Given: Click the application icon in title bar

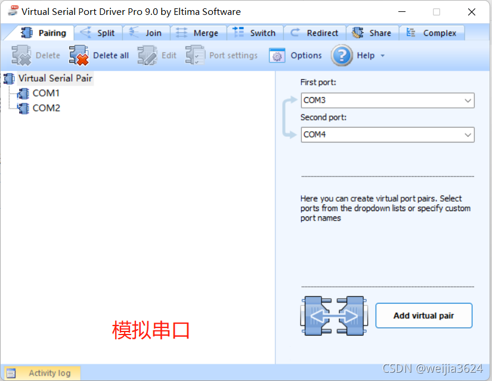Looking at the screenshot, I should (x=13, y=11).
